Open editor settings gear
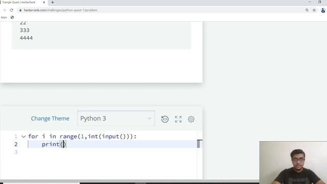This screenshot has width=327, height=184. pos(191,119)
